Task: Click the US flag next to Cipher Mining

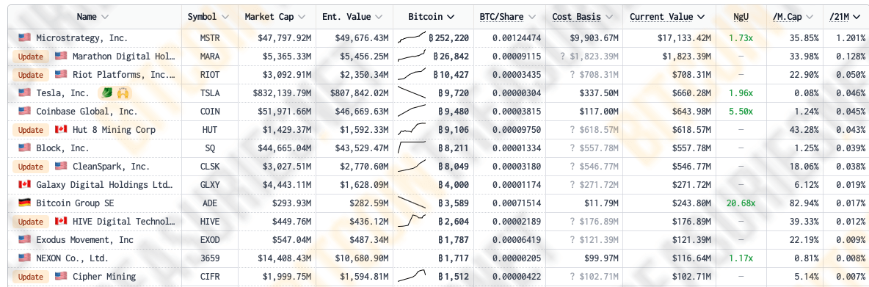Action: pyautogui.click(x=61, y=277)
